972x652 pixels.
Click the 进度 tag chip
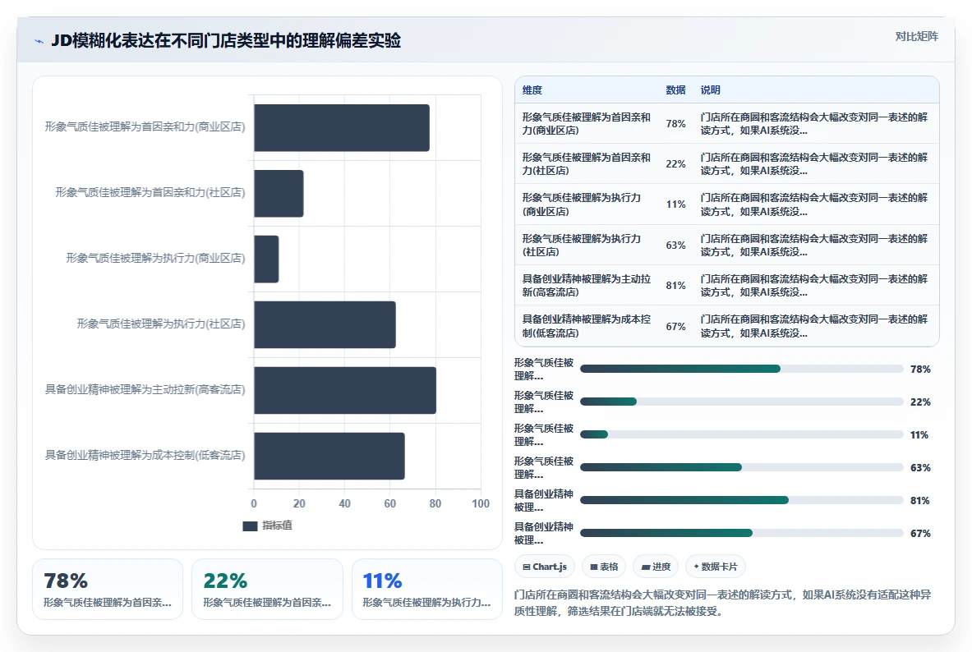[656, 567]
